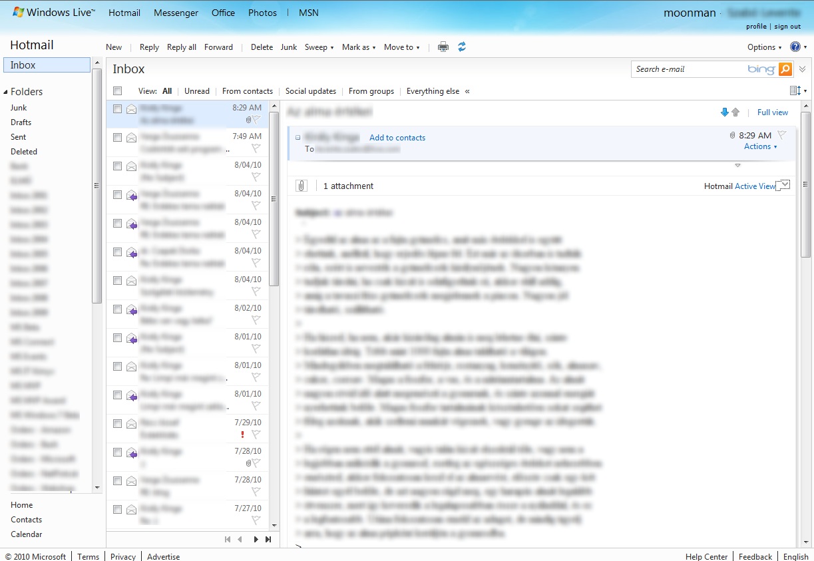Click the folder pane scrollbar

click(x=97, y=186)
